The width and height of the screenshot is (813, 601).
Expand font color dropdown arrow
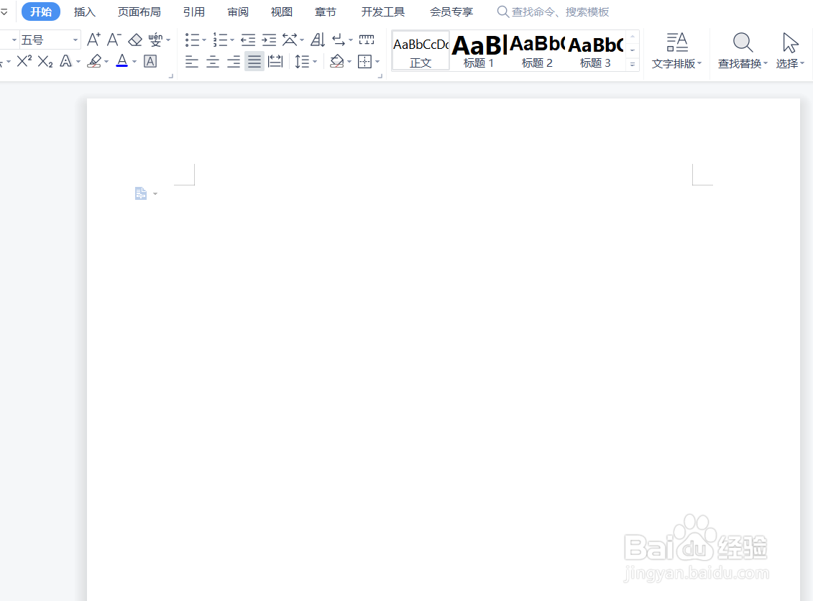(x=134, y=62)
